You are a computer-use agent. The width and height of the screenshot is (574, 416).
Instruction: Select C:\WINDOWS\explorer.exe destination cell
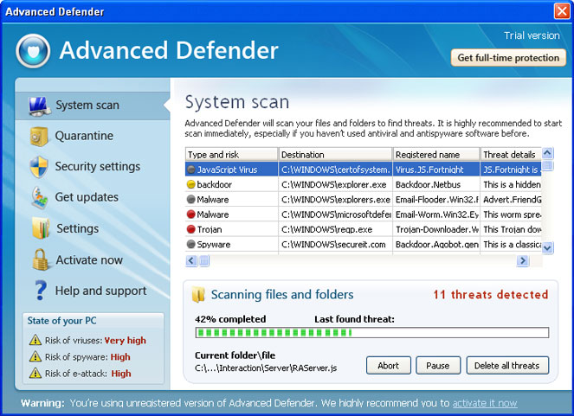pyautogui.click(x=335, y=184)
